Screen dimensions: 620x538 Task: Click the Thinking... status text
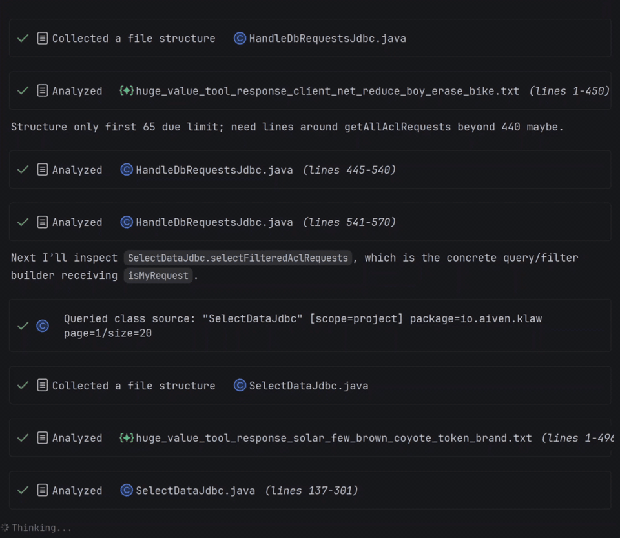pyautogui.click(x=41, y=528)
